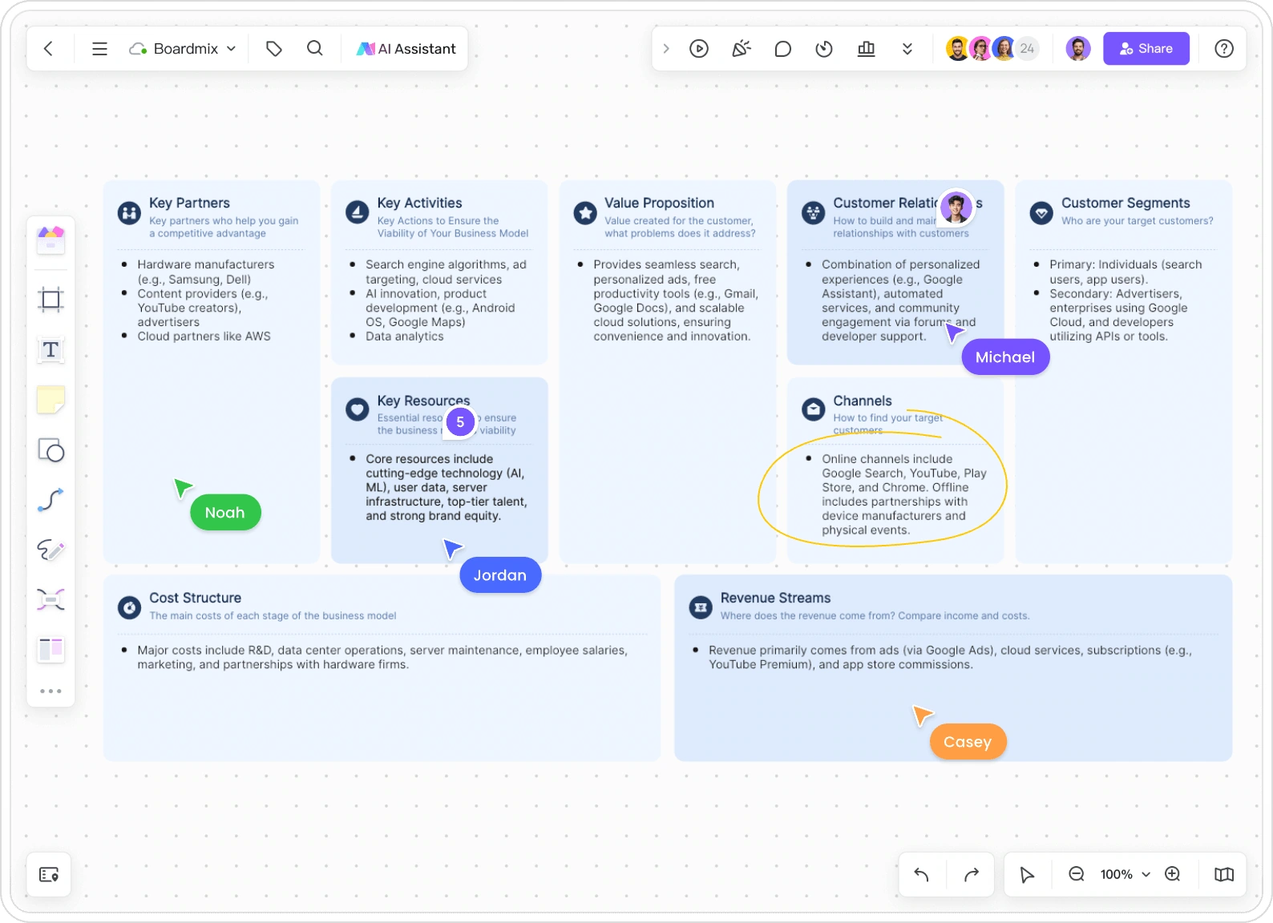This screenshot has height=923, width=1273.
Task: Toggle the minimap view
Action: pyautogui.click(x=1224, y=875)
